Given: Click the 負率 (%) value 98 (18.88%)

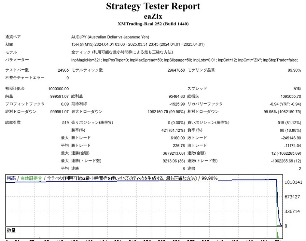Looking at the screenshot, I should 290,130.
